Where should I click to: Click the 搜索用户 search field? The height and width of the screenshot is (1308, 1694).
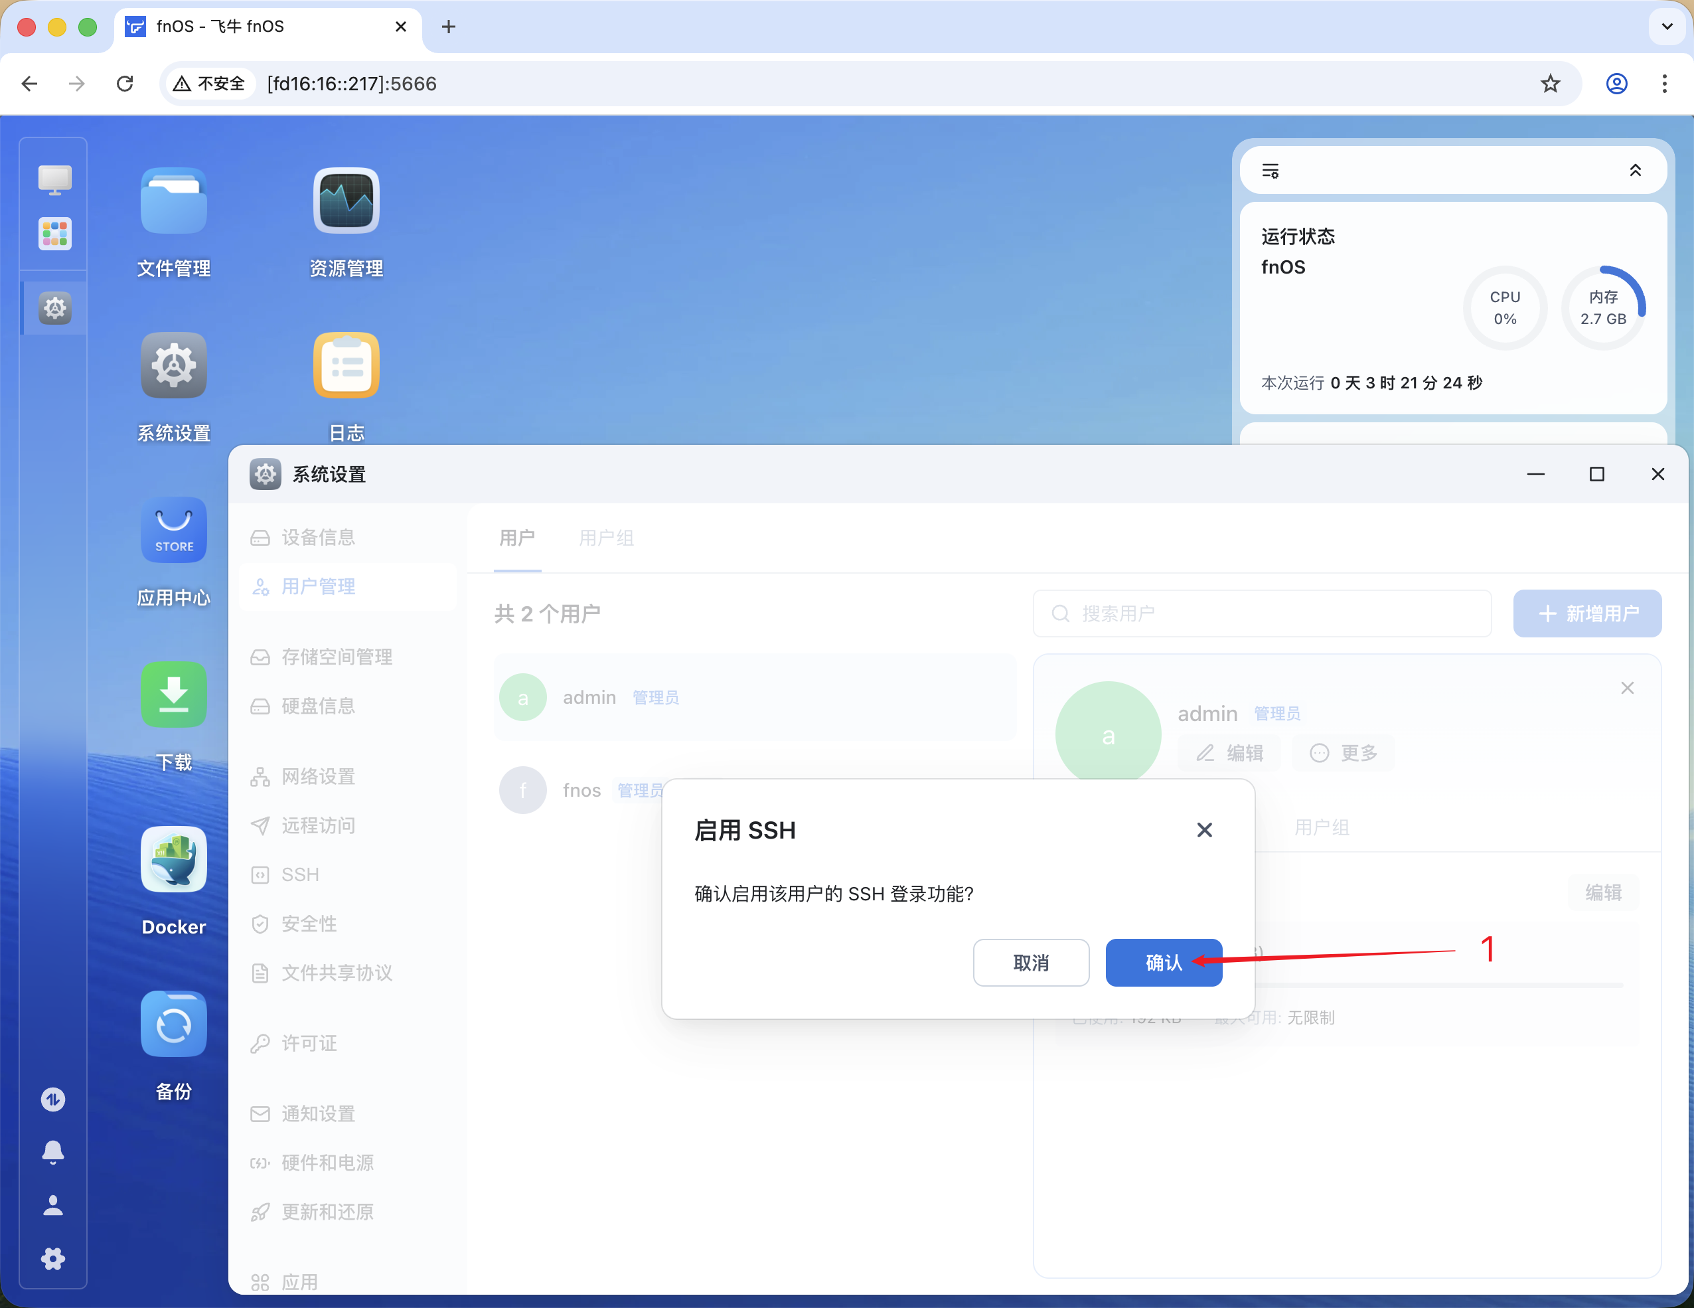(x=1261, y=613)
